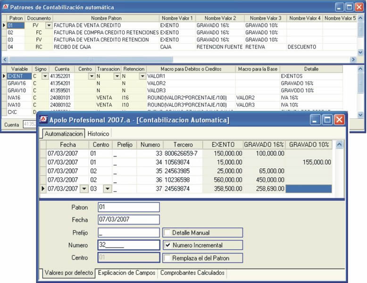Image resolution: width=367 pixels, height=283 pixels.
Task: Open the Centro dropdown in the EXENT row
Action: [92, 76]
